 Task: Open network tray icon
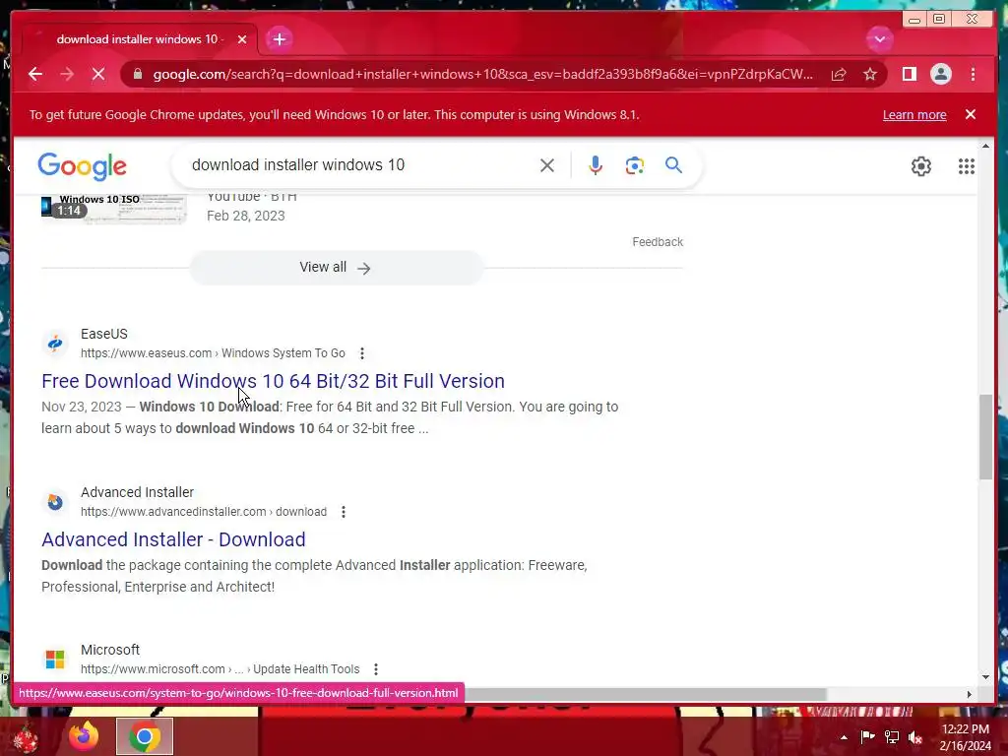pyautogui.click(x=892, y=736)
